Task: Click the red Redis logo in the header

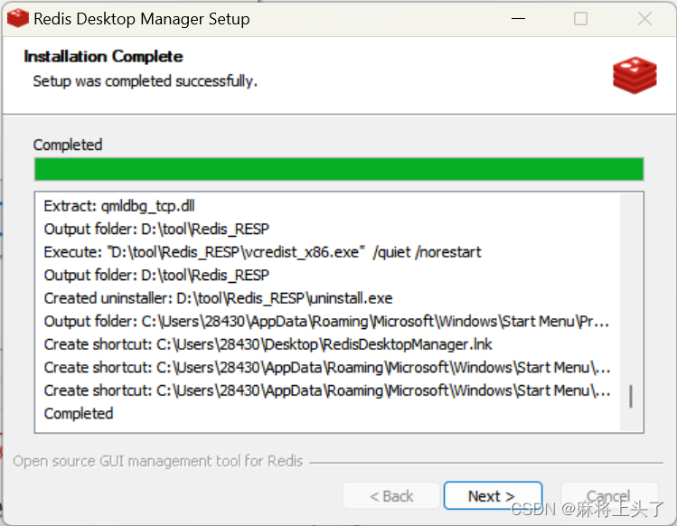Action: 635,75
